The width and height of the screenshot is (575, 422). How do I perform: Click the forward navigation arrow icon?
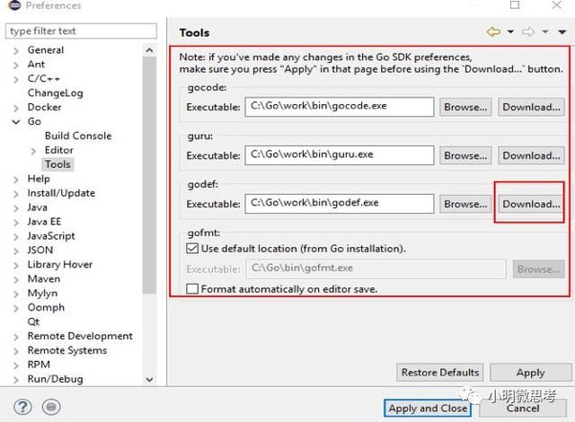coord(530,32)
